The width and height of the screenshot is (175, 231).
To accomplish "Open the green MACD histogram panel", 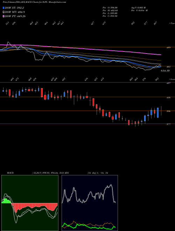I will 30,203.
